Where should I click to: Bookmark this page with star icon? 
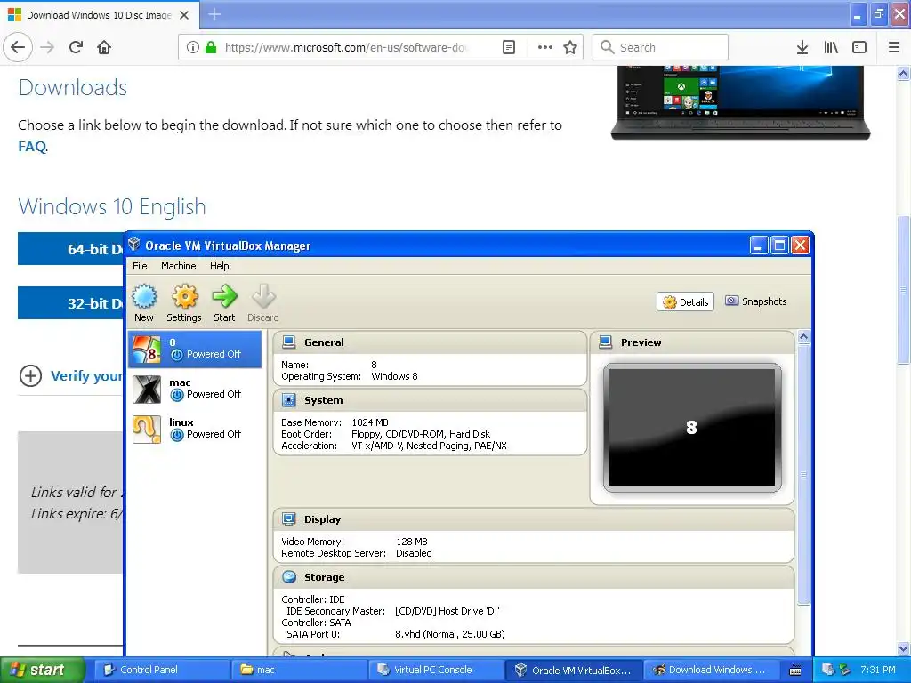tap(570, 47)
